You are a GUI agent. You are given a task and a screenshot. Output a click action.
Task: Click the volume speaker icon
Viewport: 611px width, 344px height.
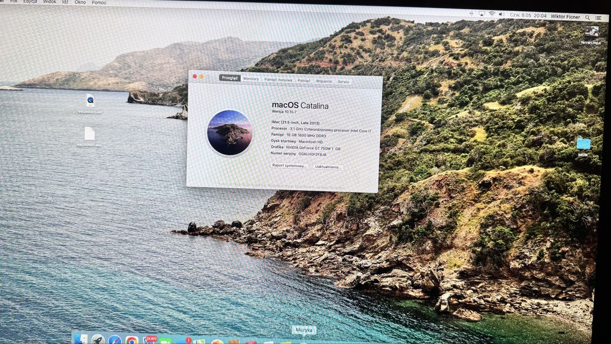pyautogui.click(x=502, y=15)
